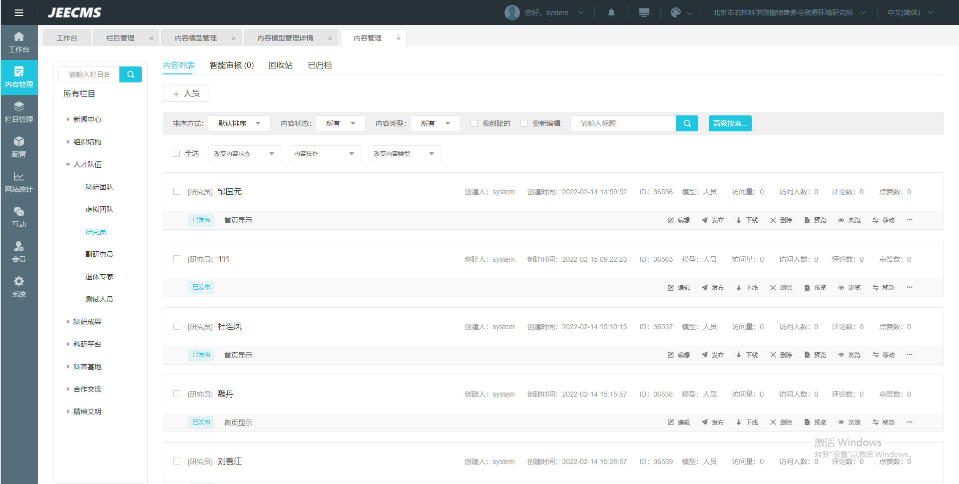
Task: Check the 全选 checkbox
Action: (176, 153)
